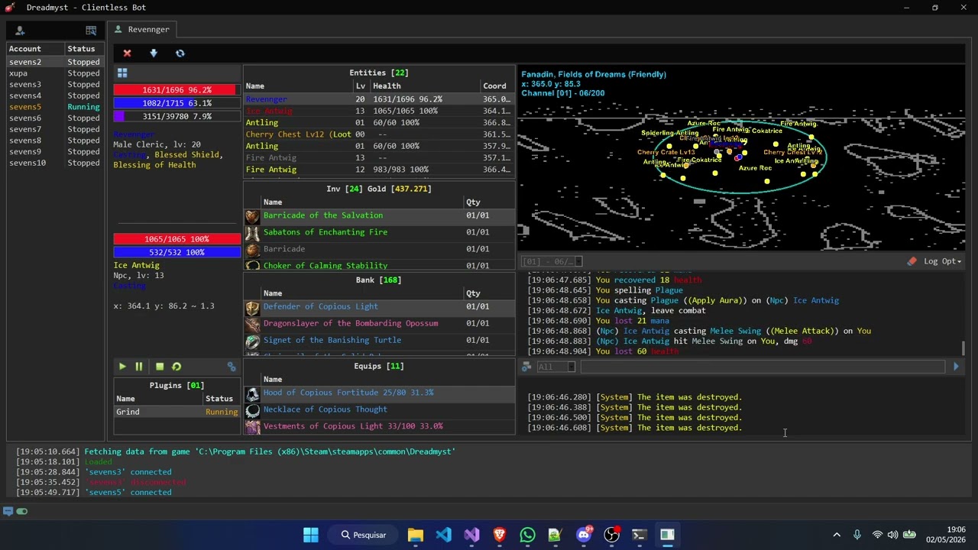Show hidden system tray icons
The image size is (978, 550).
point(837,535)
